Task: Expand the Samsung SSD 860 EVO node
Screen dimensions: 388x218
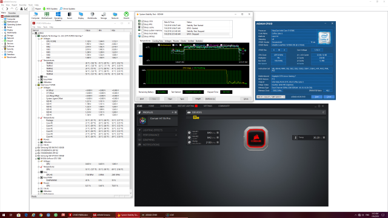Action: 36,148
